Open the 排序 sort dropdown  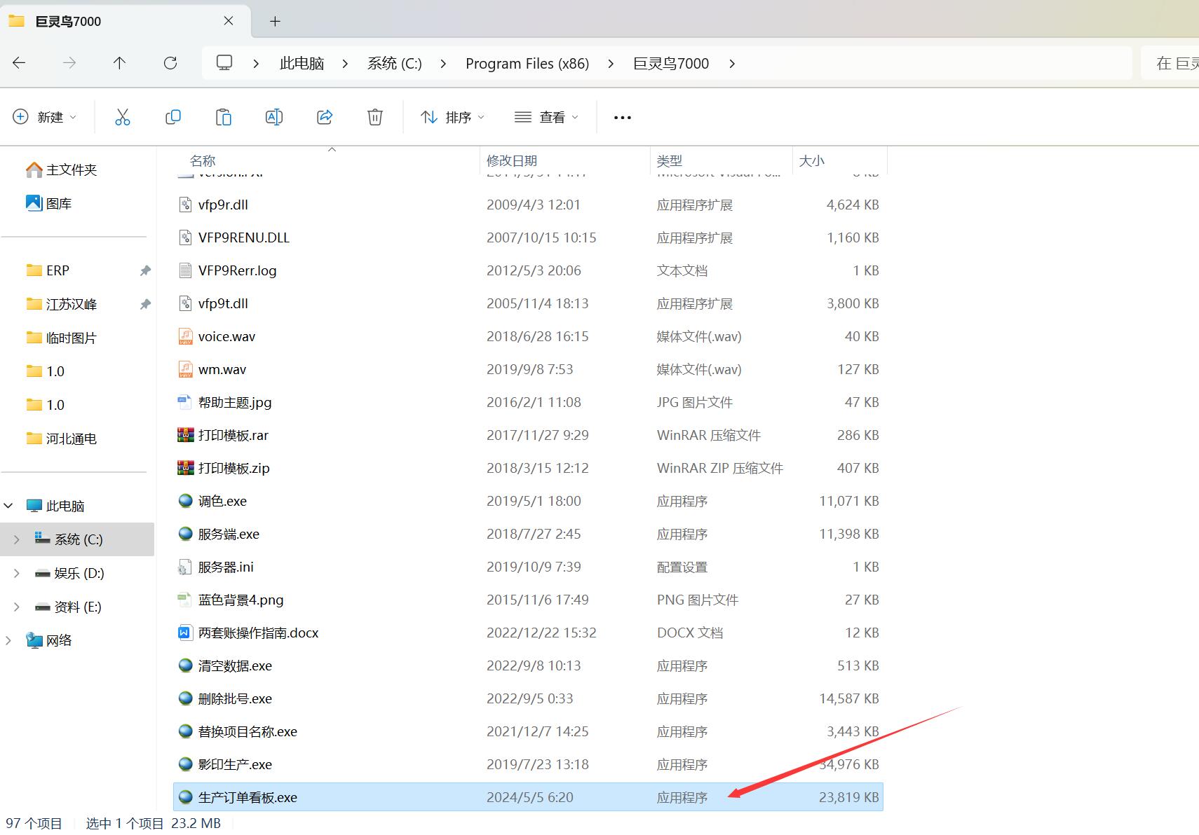click(452, 117)
